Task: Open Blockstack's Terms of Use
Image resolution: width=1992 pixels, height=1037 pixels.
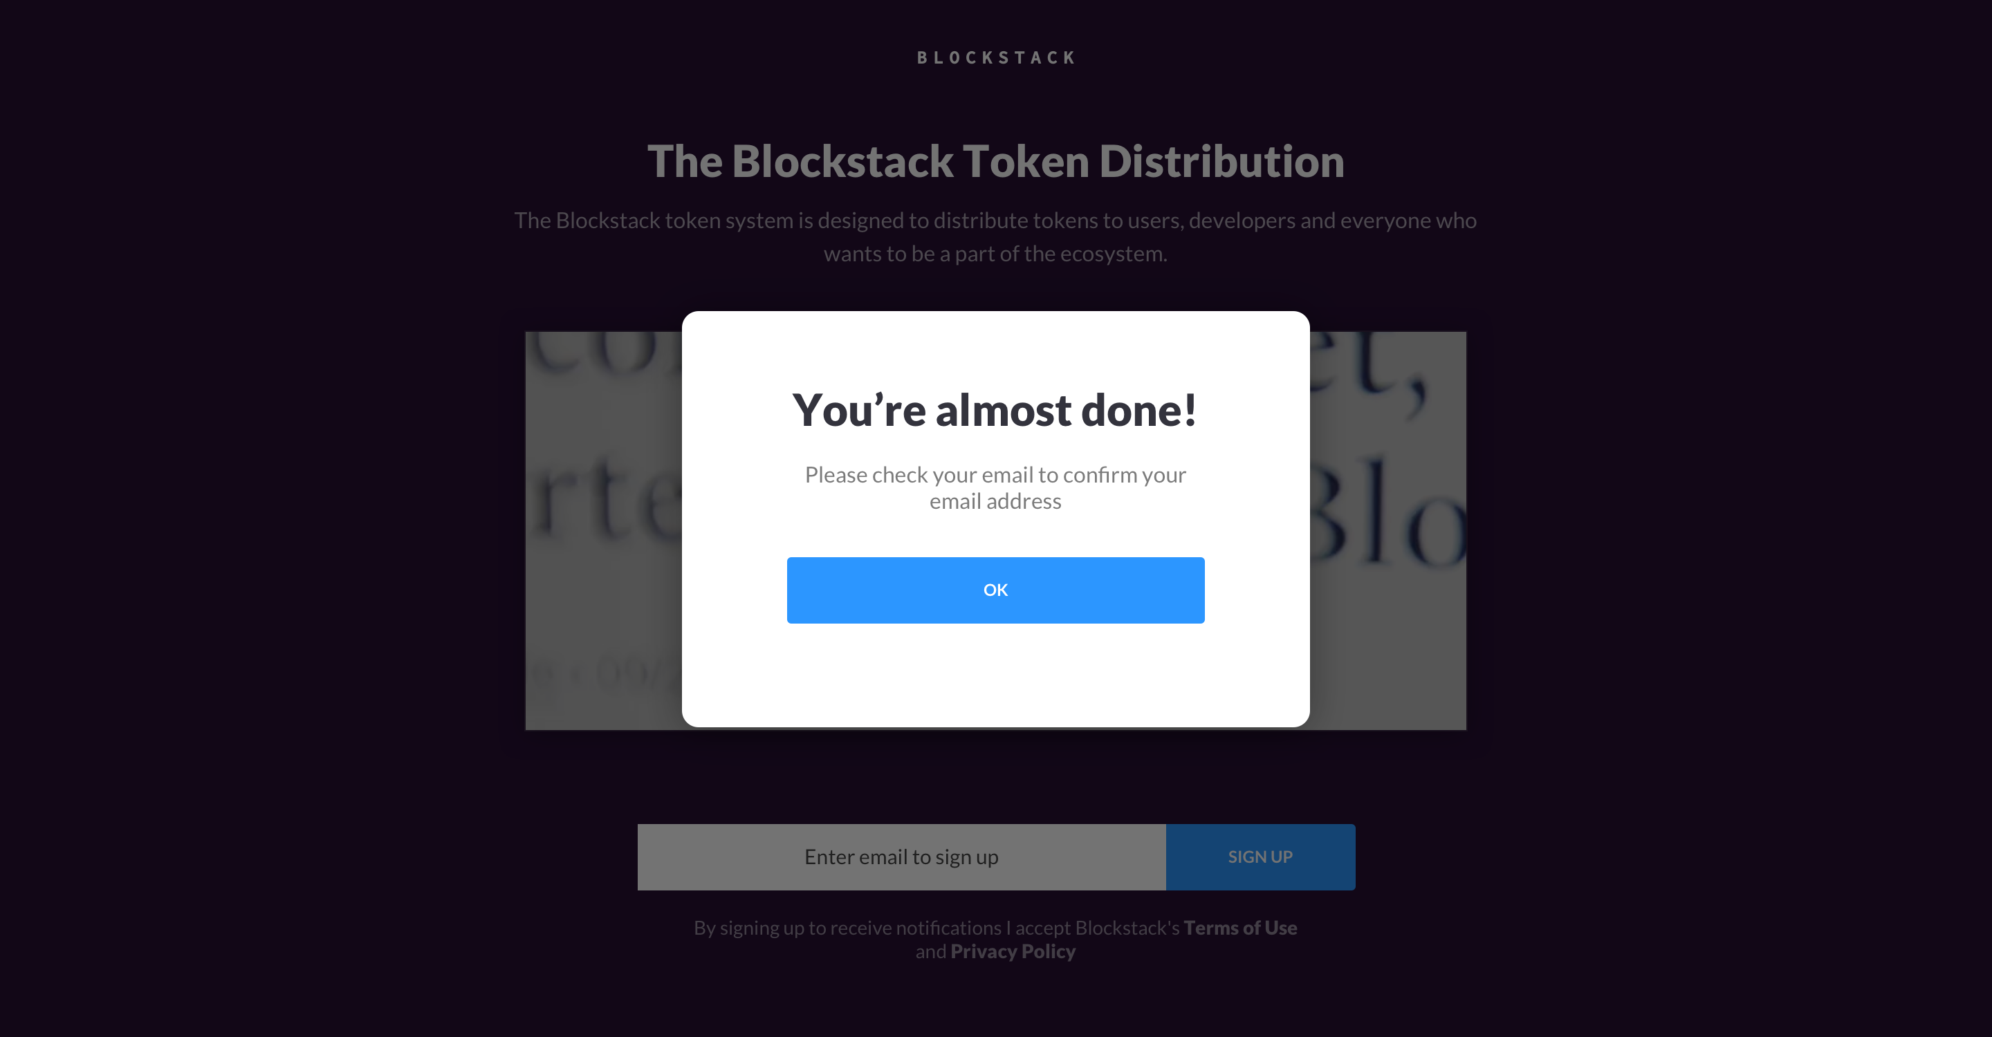Action: click(1239, 927)
